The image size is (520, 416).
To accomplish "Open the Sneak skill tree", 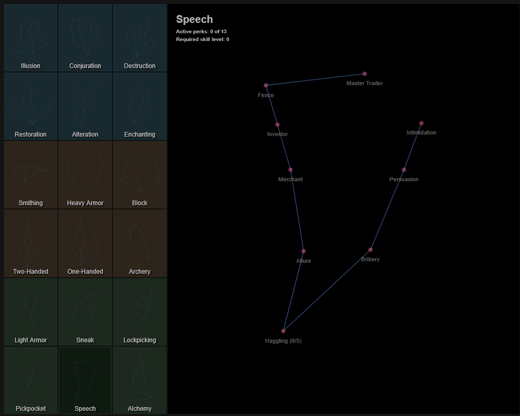I will coord(85,312).
